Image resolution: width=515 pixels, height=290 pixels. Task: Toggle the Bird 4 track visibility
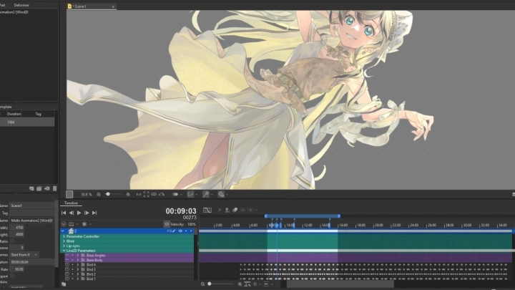(67, 264)
